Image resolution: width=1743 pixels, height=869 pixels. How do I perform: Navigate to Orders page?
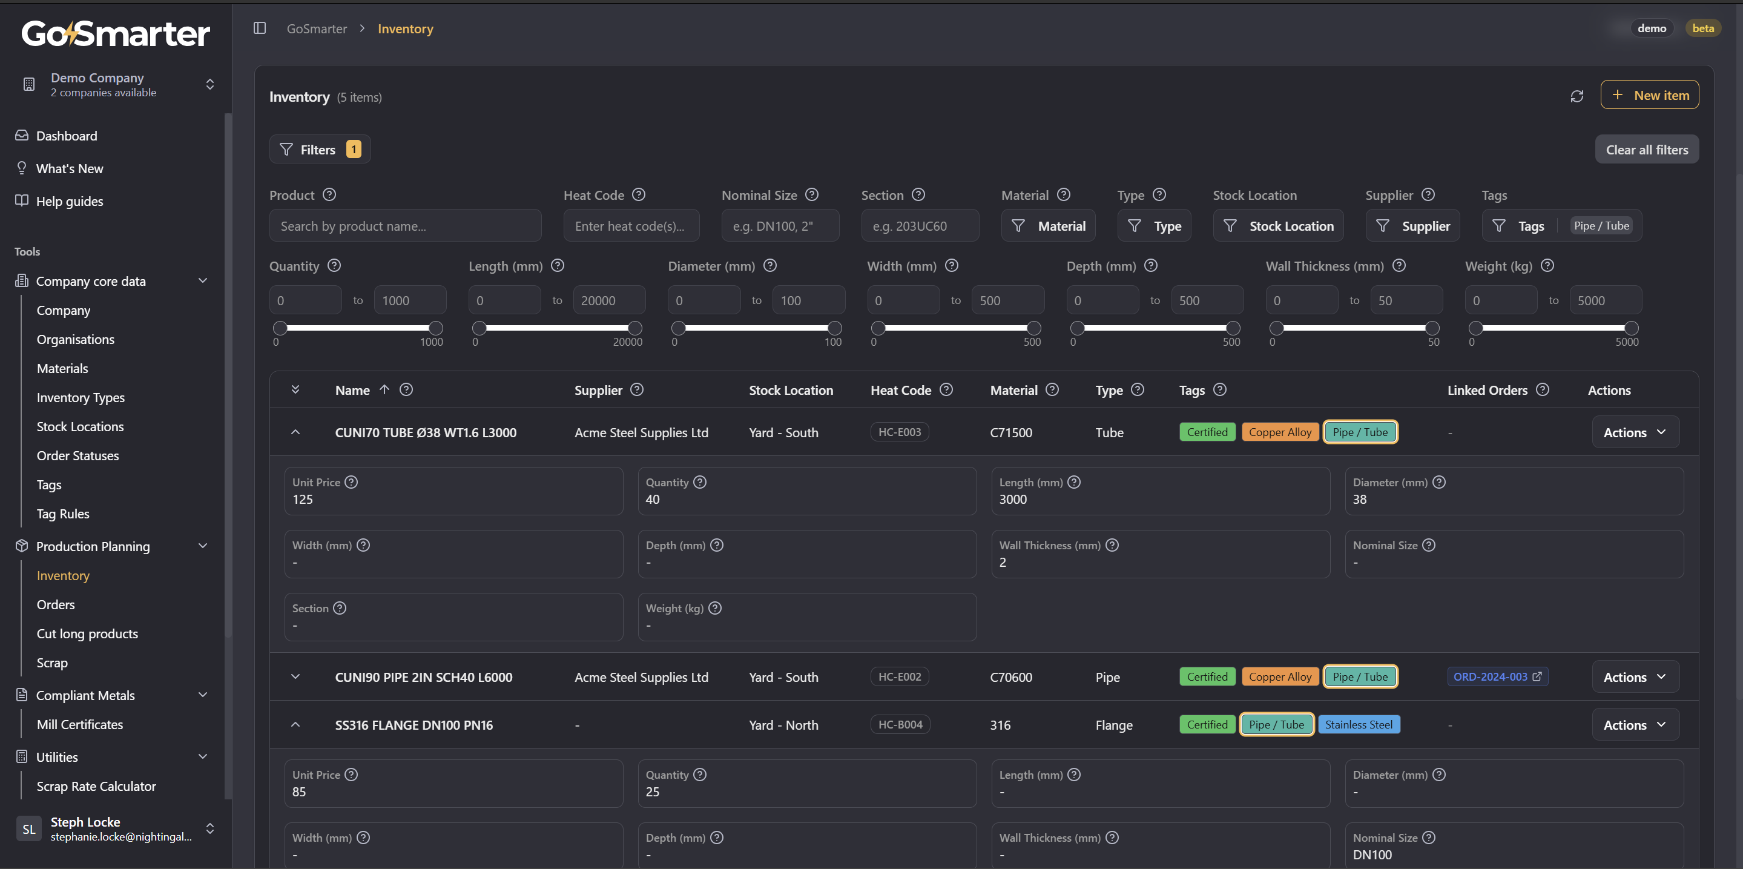(x=56, y=604)
